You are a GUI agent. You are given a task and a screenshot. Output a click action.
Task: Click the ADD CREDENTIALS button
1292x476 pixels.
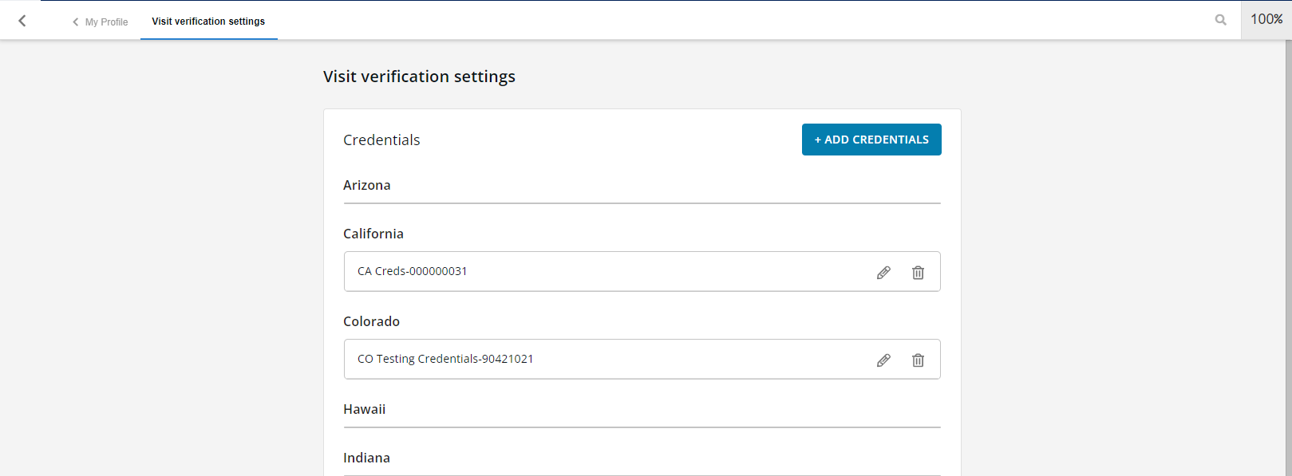871,140
